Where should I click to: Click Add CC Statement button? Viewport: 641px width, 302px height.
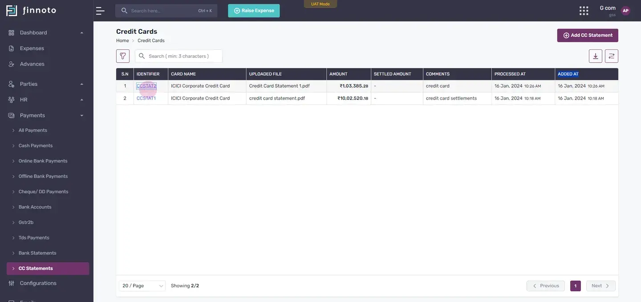(588, 36)
